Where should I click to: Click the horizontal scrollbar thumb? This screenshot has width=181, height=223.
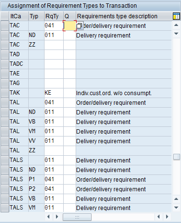point(77,217)
